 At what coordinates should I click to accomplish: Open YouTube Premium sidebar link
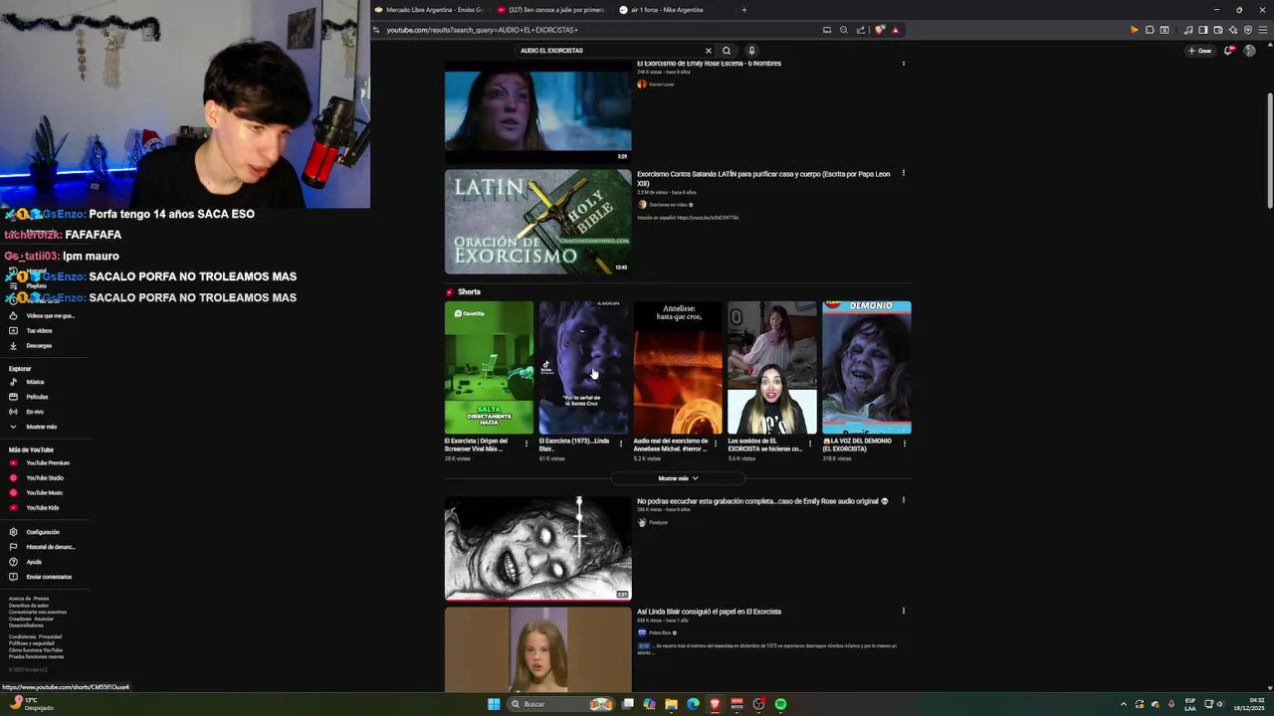point(47,463)
